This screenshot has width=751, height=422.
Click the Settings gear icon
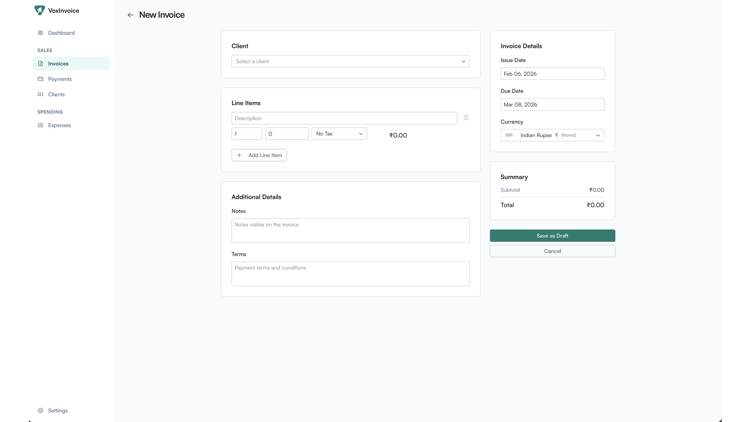pyautogui.click(x=40, y=411)
